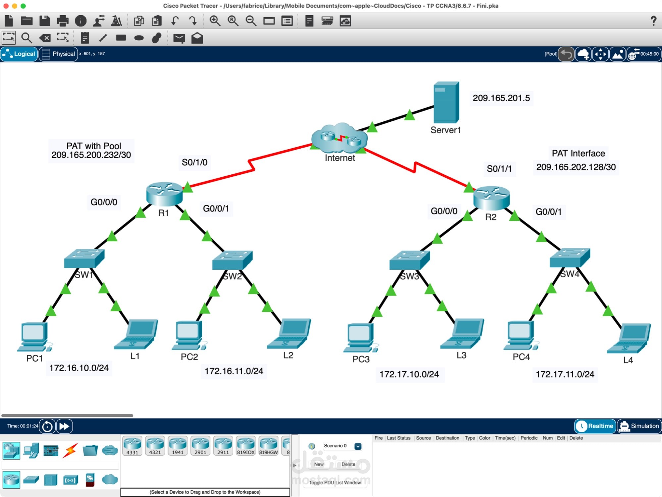The height and width of the screenshot is (497, 662).
Task: Switch to Simulation mode
Action: coord(639,426)
